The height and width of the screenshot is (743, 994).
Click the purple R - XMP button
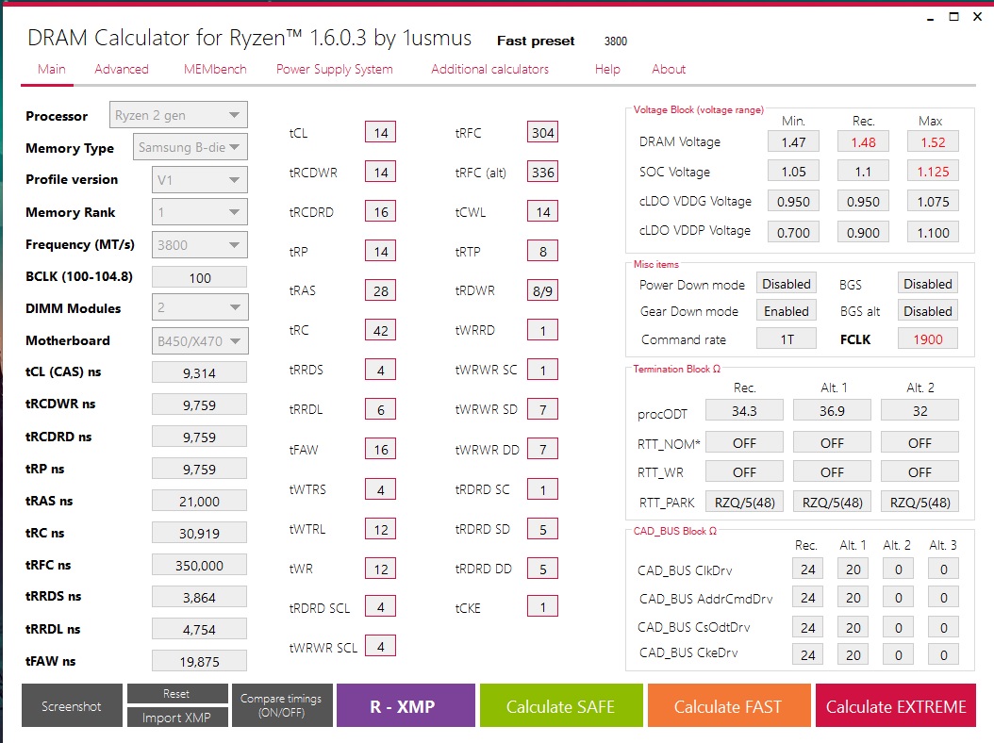(406, 705)
